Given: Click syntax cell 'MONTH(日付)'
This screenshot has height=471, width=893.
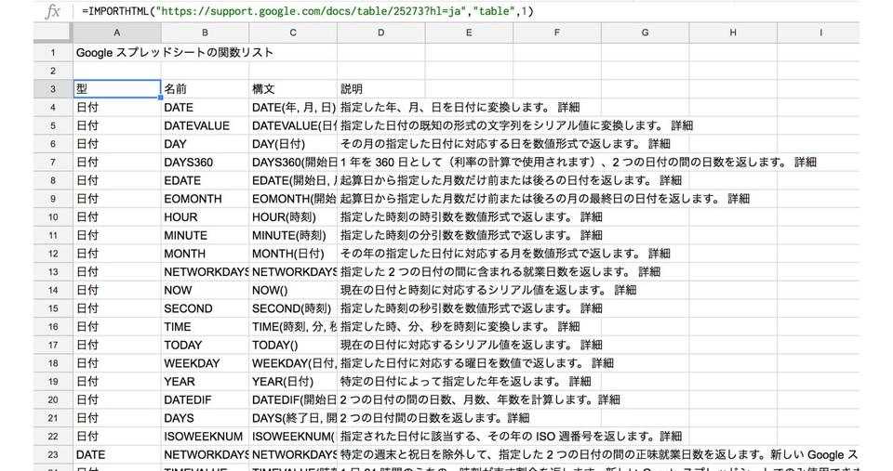Looking at the screenshot, I should (293, 253).
